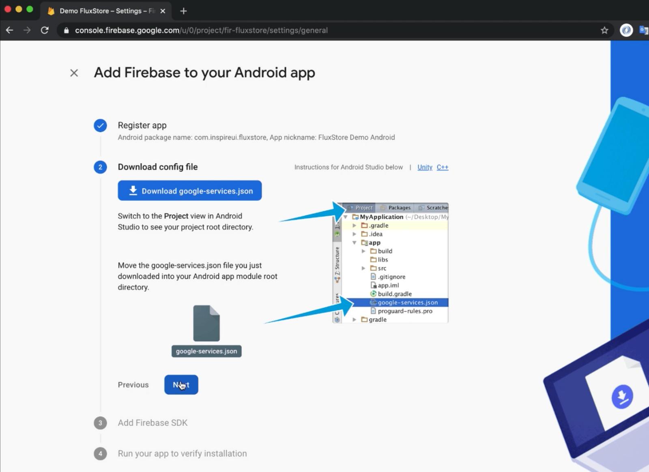Open the Unity instructions link

pos(425,167)
